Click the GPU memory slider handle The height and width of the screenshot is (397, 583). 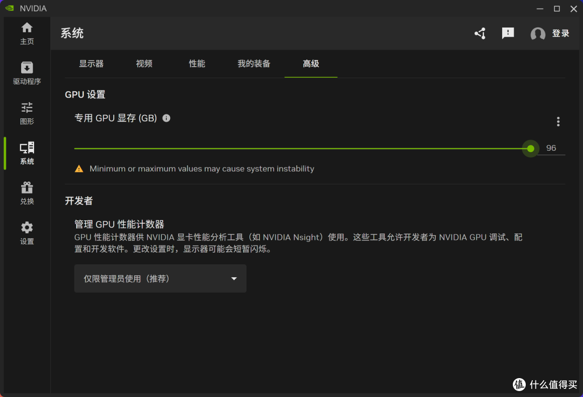click(x=531, y=149)
